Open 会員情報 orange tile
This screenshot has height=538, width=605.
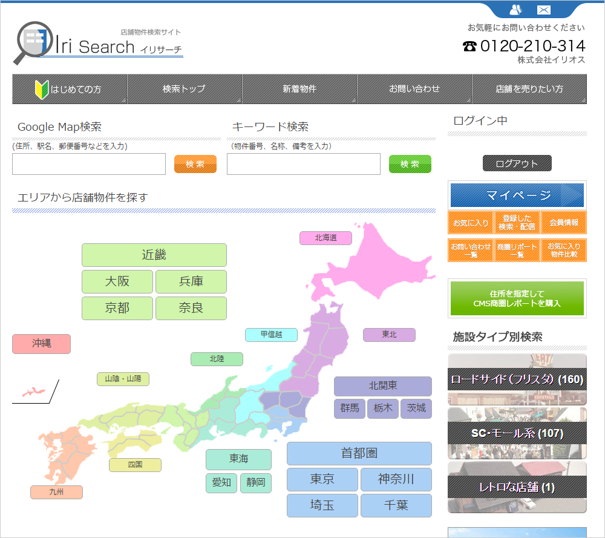click(564, 223)
